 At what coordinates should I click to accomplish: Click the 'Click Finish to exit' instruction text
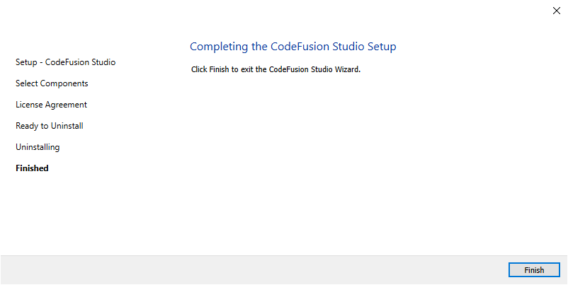click(x=276, y=69)
